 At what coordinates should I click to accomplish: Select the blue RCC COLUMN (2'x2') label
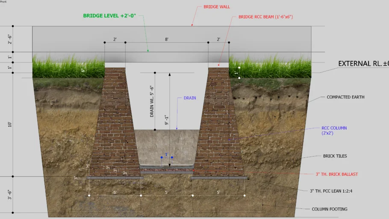pos(334,130)
